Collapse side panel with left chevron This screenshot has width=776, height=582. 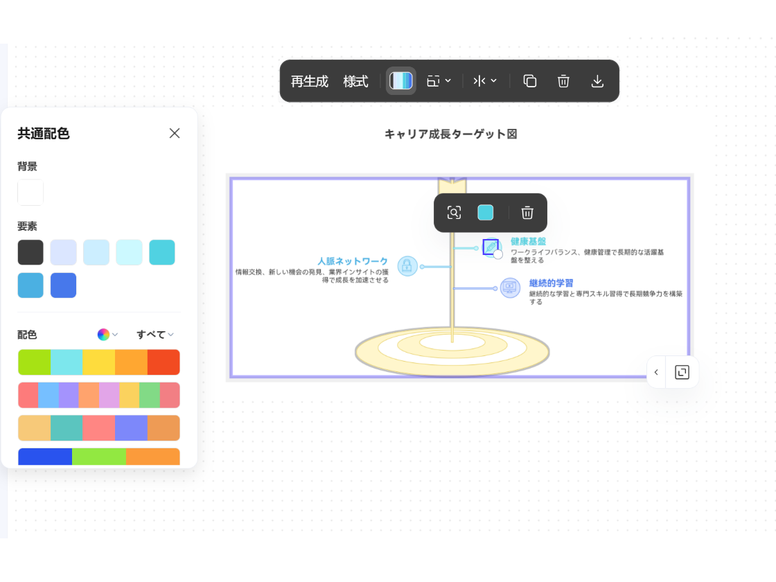pyautogui.click(x=656, y=373)
